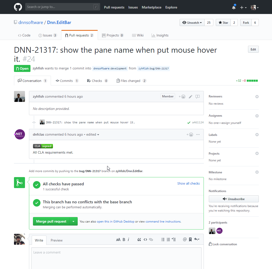Open the user avatar menu in header

point(255,7)
